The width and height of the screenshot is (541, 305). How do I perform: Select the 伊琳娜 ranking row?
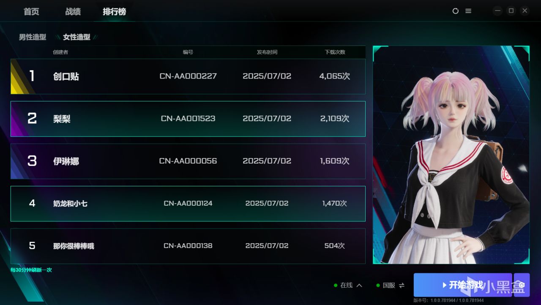click(x=188, y=161)
